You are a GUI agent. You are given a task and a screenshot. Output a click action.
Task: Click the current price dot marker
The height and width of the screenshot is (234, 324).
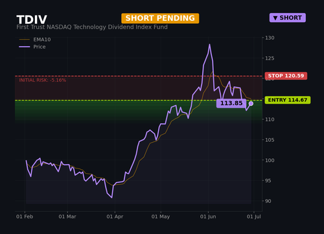(x=251, y=104)
